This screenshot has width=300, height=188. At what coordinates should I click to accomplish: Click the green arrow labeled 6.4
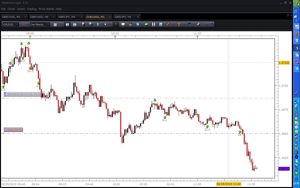point(165,117)
